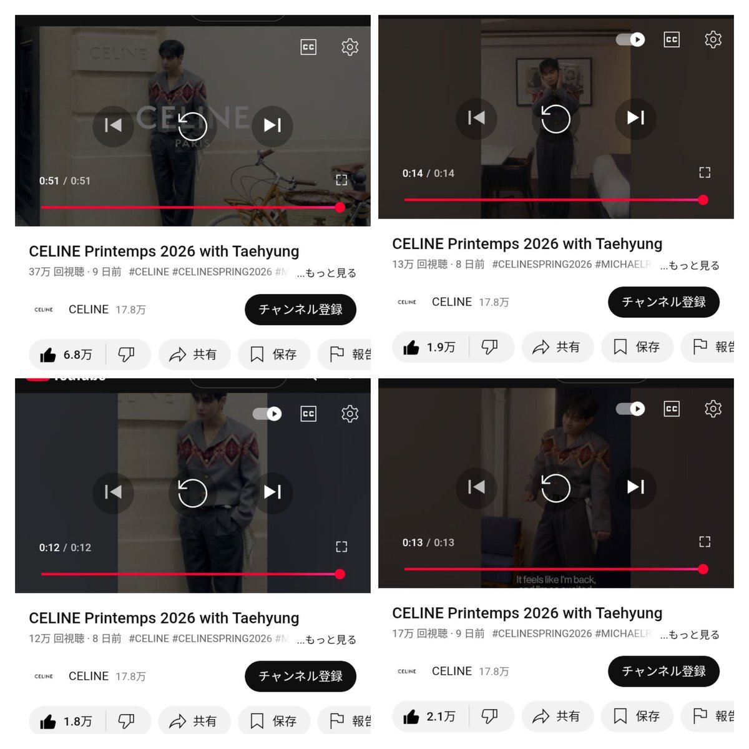Viewport: 749px width, 749px height.
Task: Expand もっと見る under the 13万 views video
Action: point(690,265)
